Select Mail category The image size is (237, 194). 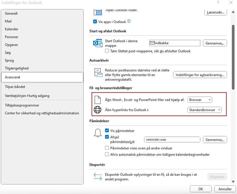pos(42,21)
